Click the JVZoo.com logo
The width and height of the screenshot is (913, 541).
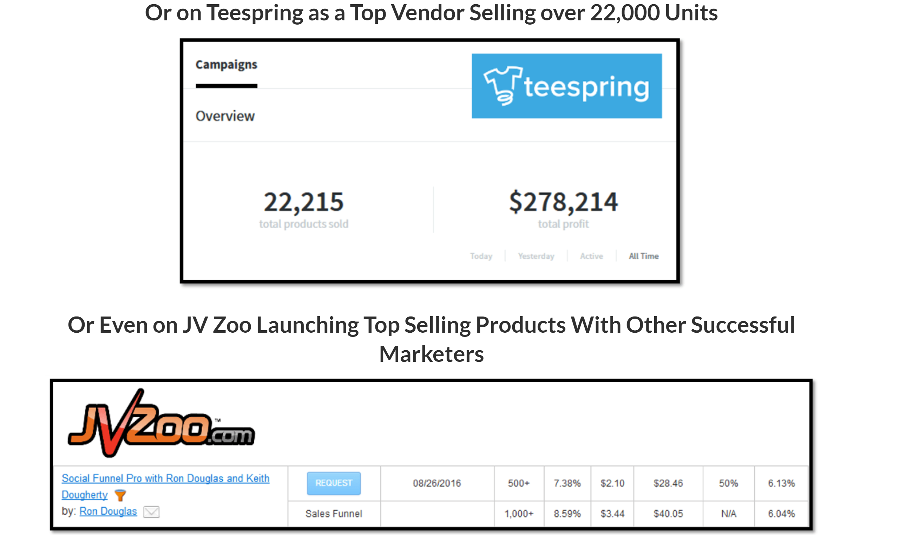pos(161,424)
